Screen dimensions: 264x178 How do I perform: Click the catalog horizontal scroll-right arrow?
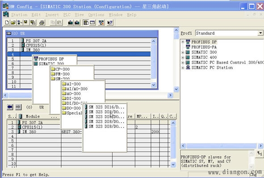pos(260,145)
